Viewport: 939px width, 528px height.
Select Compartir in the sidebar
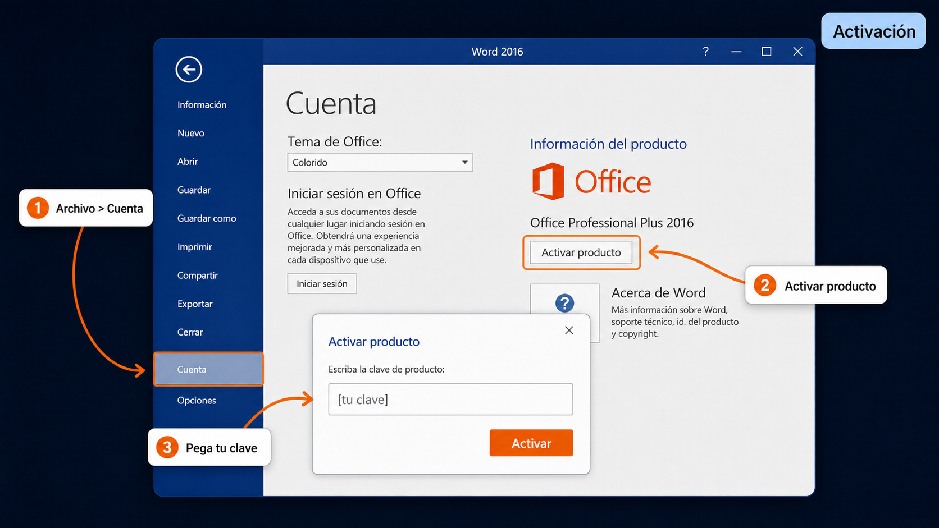pos(197,276)
